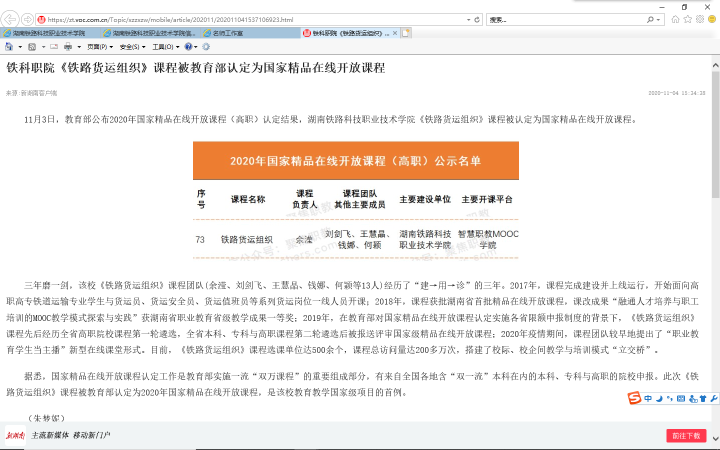
Task: Expand the search provider dropdown arrow
Action: [x=658, y=20]
